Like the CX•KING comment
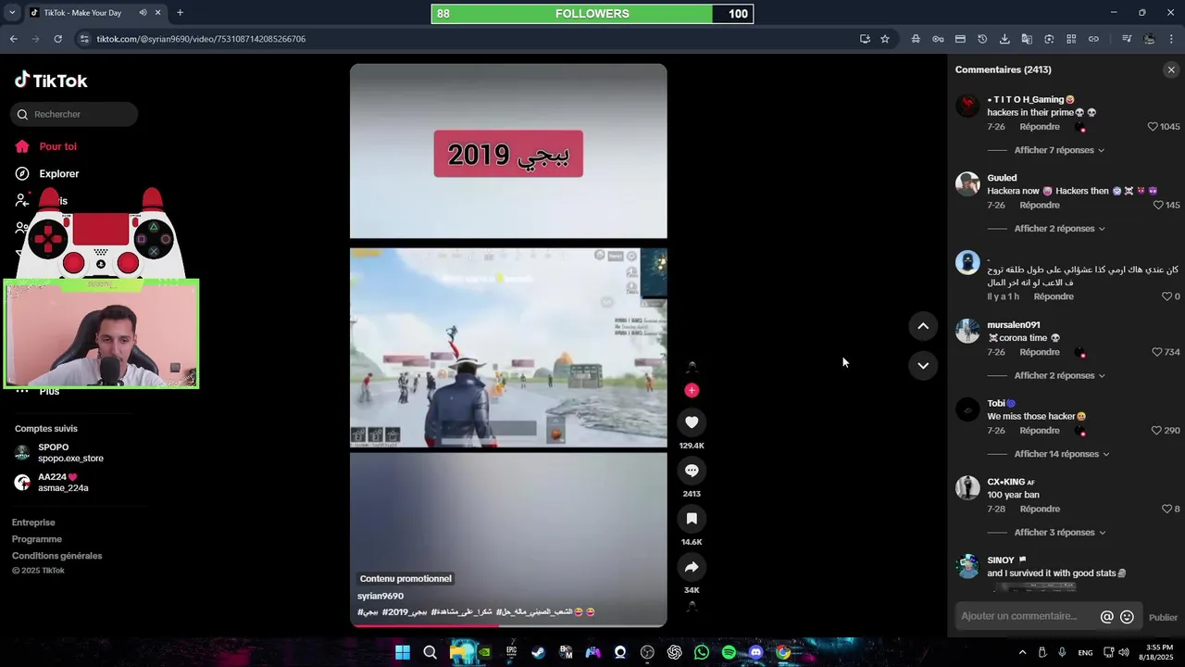 pos(1166,510)
